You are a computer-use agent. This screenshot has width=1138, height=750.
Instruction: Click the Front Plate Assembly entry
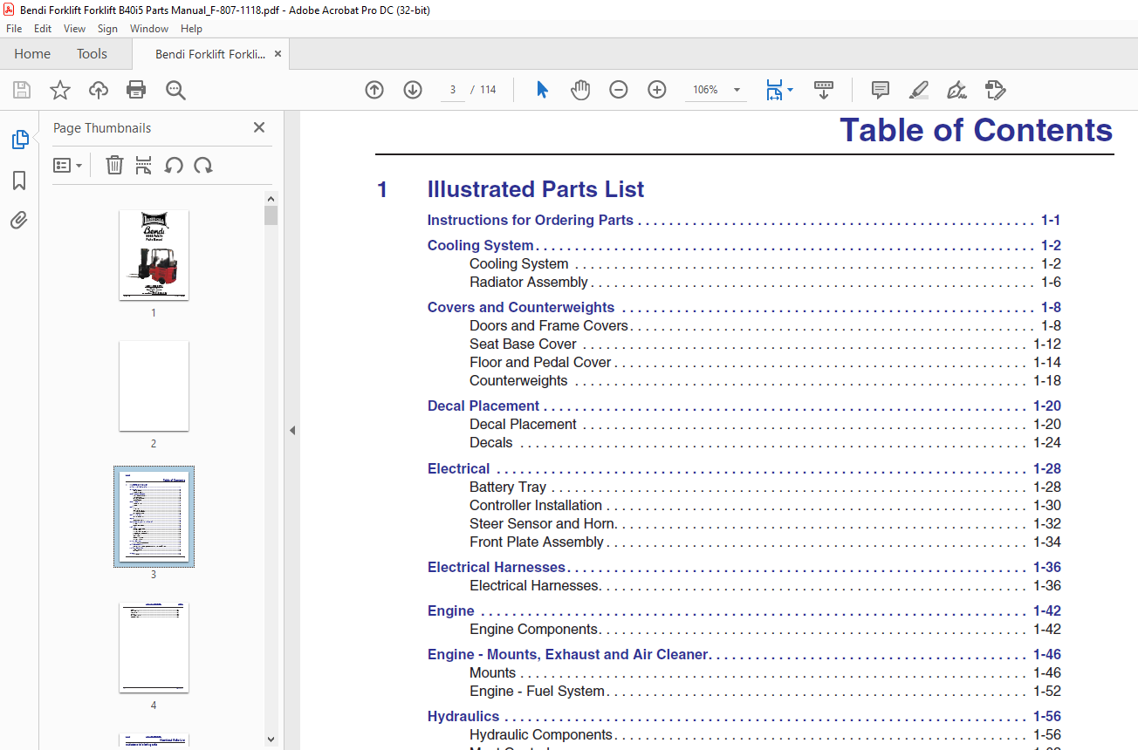click(537, 542)
